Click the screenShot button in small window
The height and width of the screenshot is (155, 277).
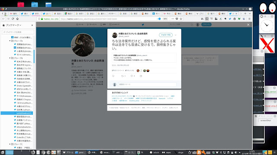(x=265, y=121)
